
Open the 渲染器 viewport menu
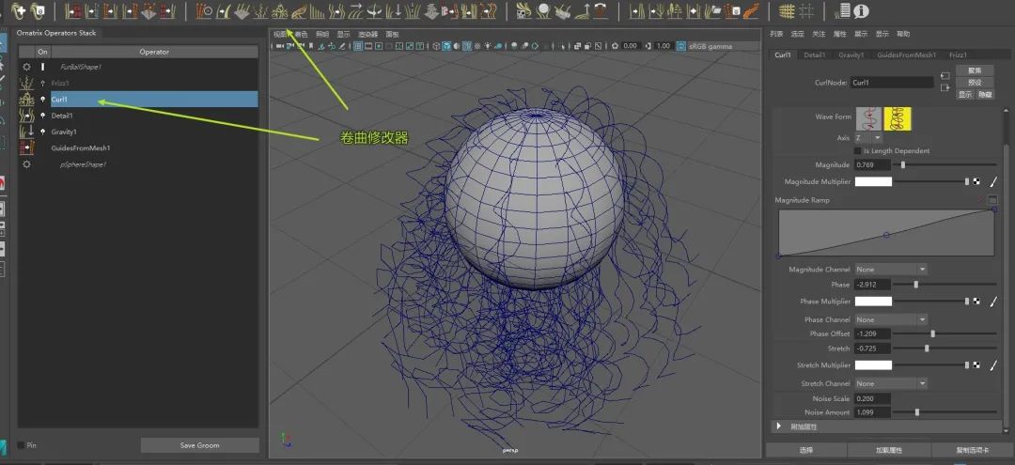click(x=368, y=34)
